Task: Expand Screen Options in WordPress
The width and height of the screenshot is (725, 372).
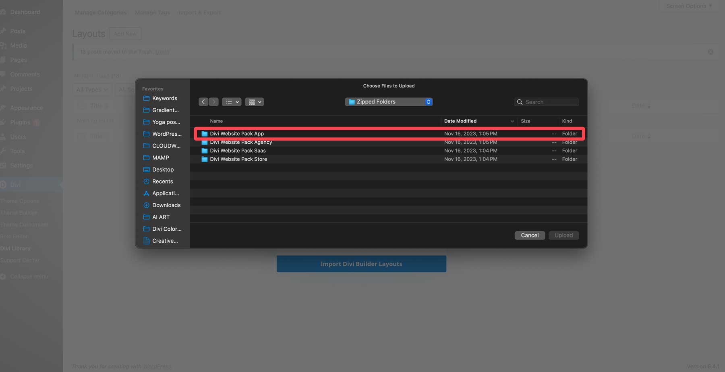Action: coord(689,6)
